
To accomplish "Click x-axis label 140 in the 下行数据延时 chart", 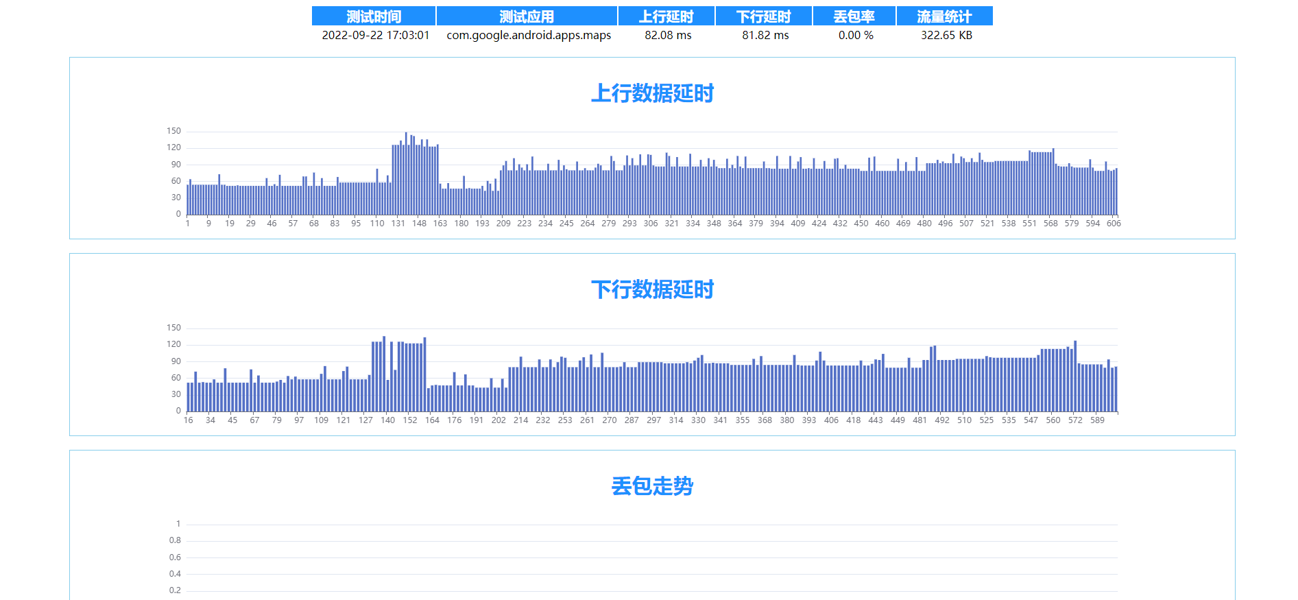I will point(388,420).
